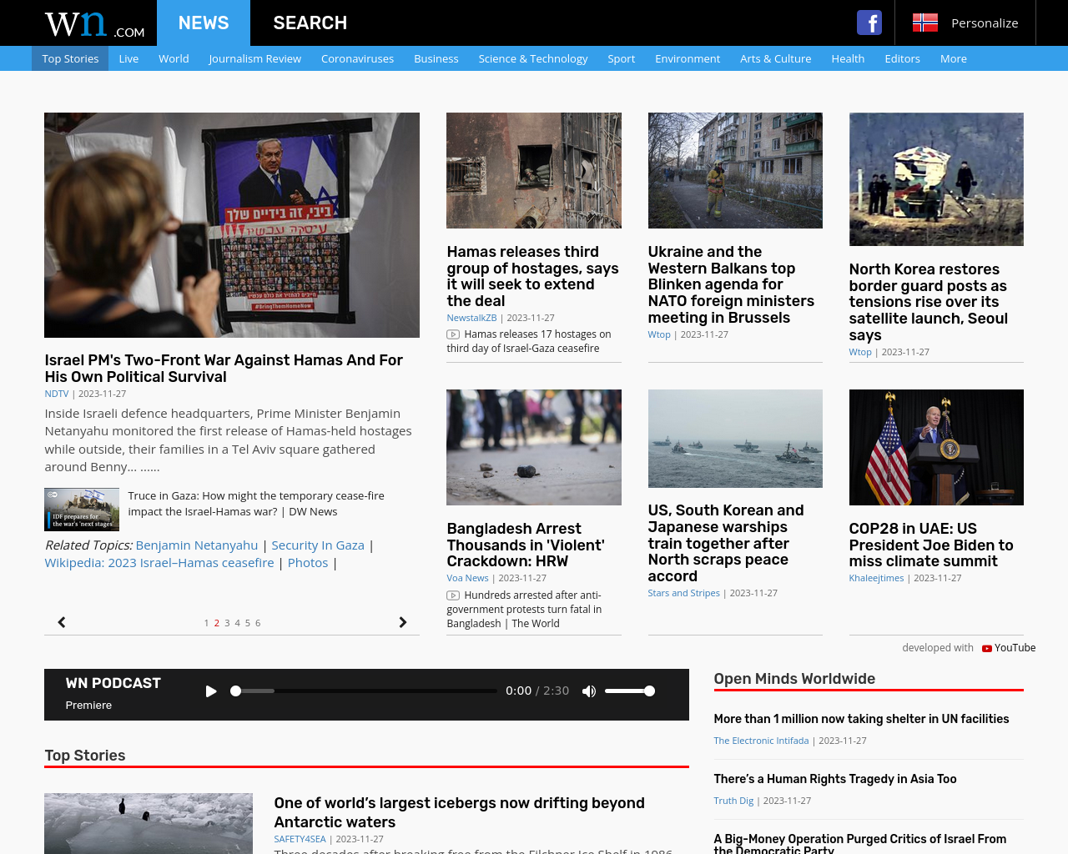Viewport: 1068px width, 854px height.
Task: Open iceberg penguins thumbnail image
Action: (149, 823)
